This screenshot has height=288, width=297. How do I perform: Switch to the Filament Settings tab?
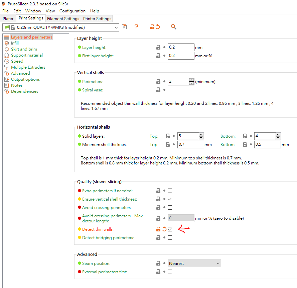pos(63,19)
